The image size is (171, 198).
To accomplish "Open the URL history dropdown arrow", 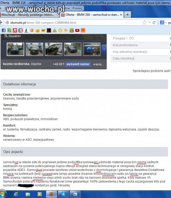I will 150,23.
